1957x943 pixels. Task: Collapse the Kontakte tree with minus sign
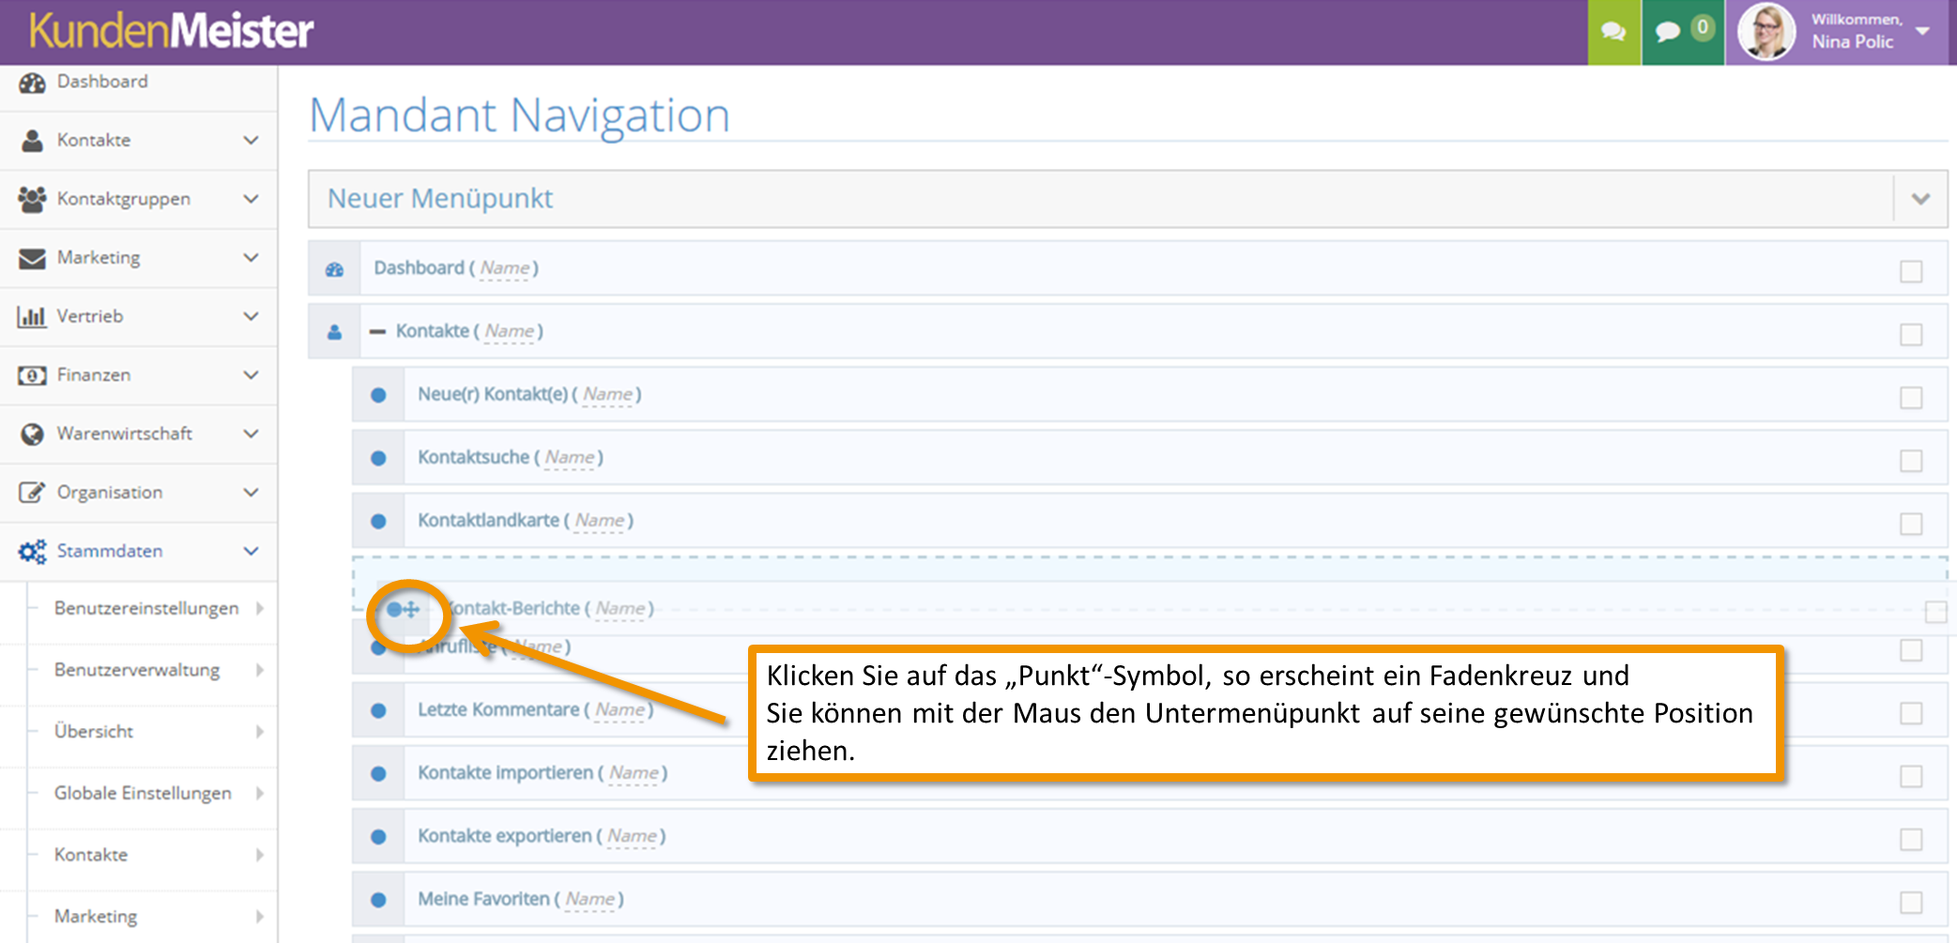pos(377,331)
